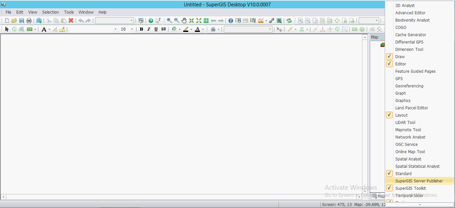Expand the toolbar list's bottom scroll arrow
Screen dimensions: 455x208
[x=420, y=205]
